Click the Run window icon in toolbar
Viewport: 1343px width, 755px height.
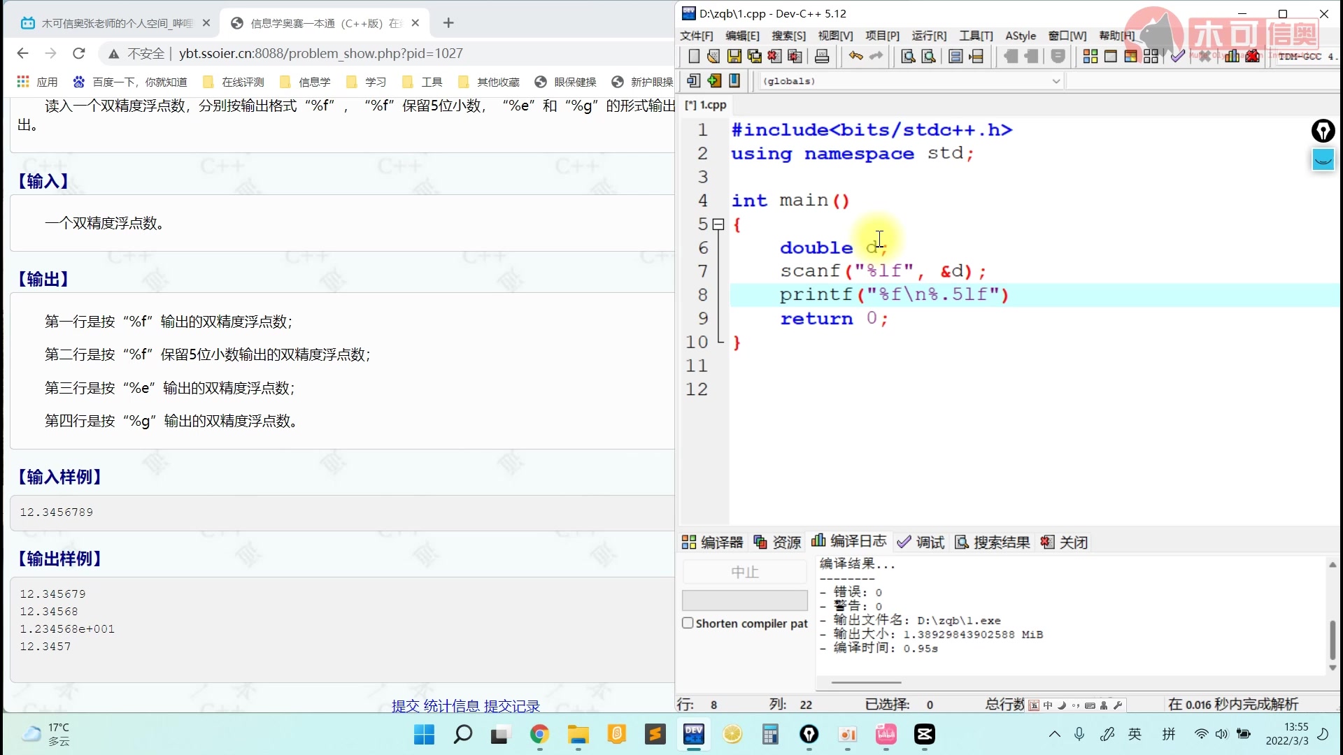[x=1110, y=57]
